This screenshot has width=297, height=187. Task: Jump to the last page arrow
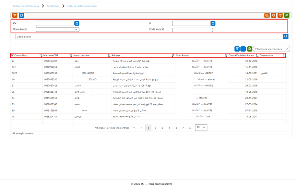pos(190,128)
